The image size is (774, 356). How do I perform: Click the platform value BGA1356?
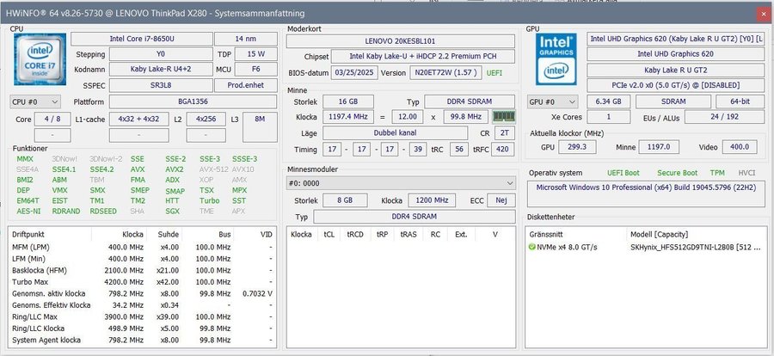[x=193, y=101]
